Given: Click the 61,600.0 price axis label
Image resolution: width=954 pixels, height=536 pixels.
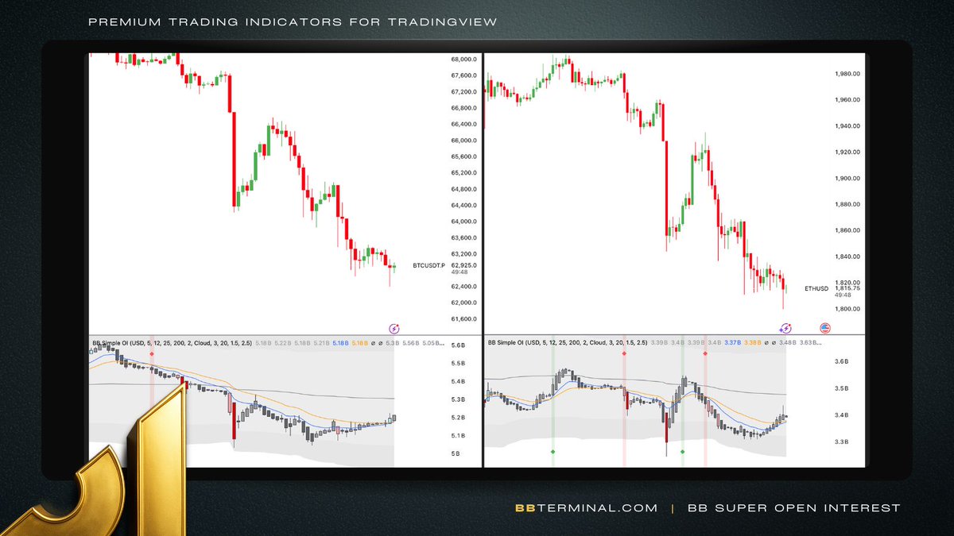Looking at the screenshot, I should tap(463, 319).
